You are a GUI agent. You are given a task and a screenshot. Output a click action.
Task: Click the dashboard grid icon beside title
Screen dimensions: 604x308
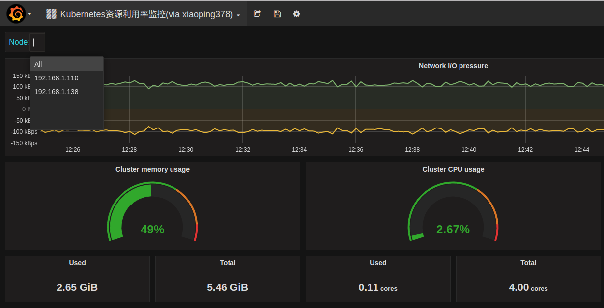[x=51, y=14]
